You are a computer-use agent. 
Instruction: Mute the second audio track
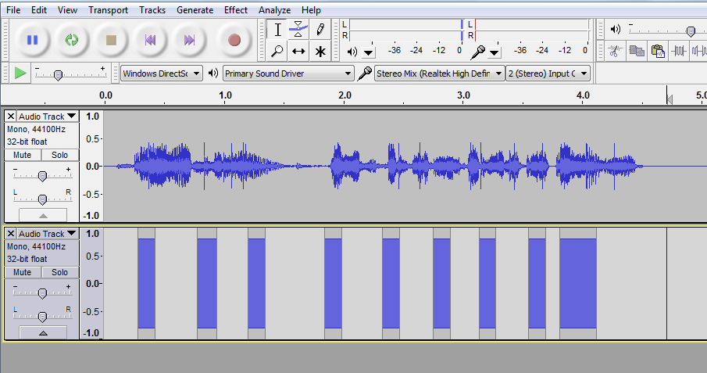[x=23, y=272]
